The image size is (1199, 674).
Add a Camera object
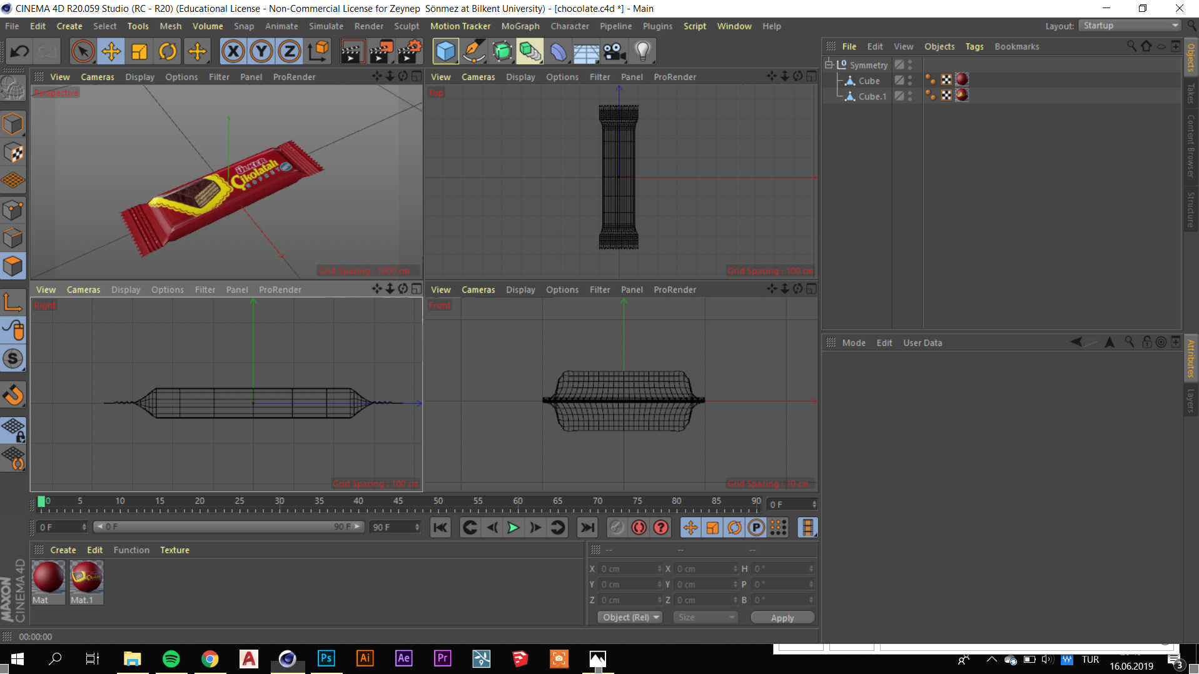(614, 51)
